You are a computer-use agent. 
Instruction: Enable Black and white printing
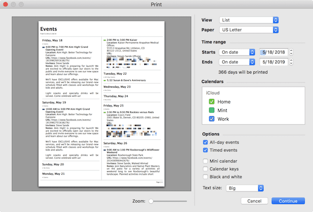pyautogui.click(x=205, y=177)
